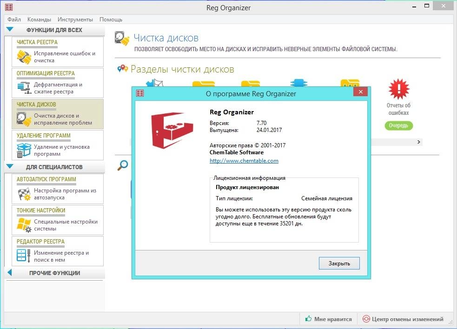Click the Продукт лицензирован text

247,187
